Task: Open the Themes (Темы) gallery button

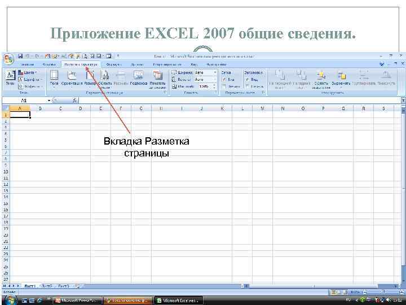Action: (10, 78)
